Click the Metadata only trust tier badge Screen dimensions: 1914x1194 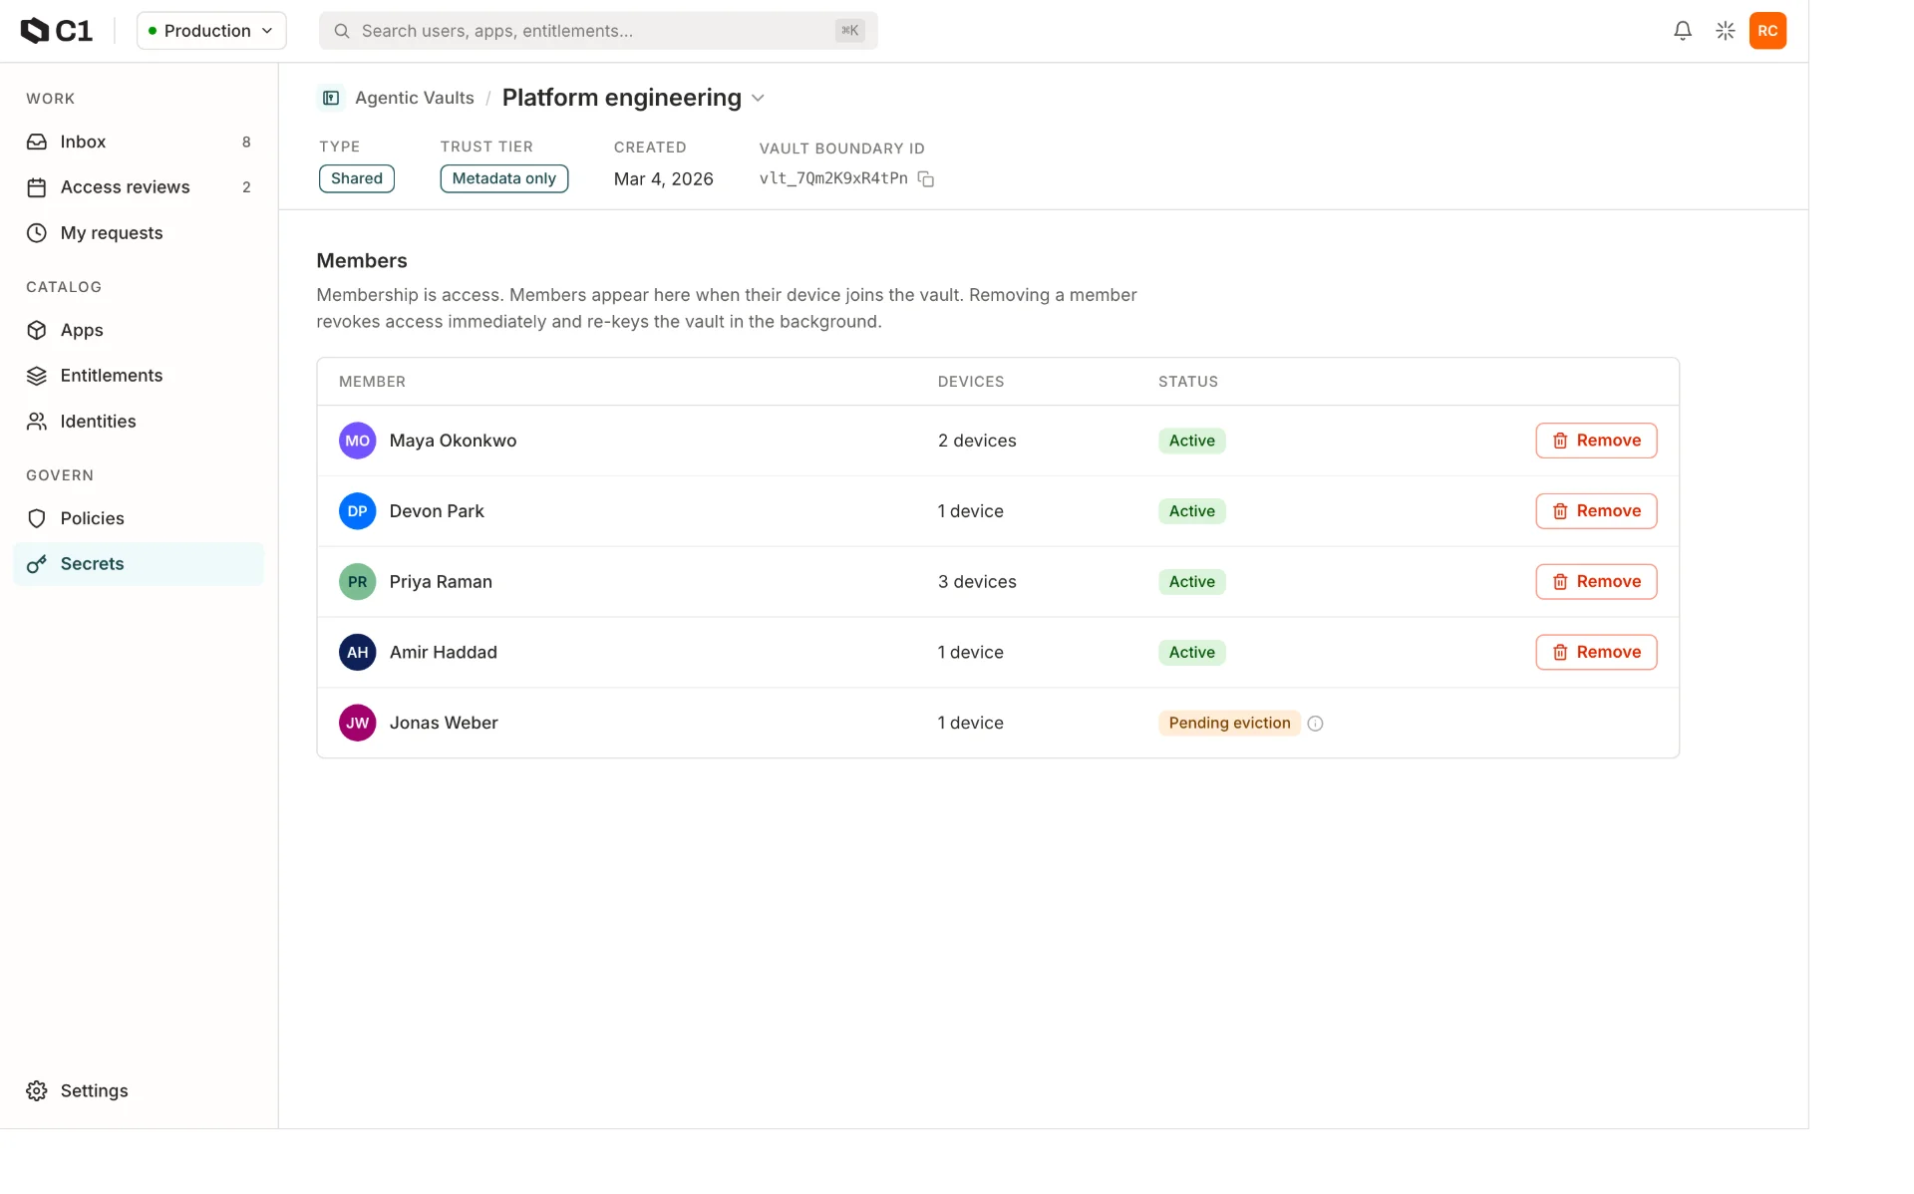504,178
